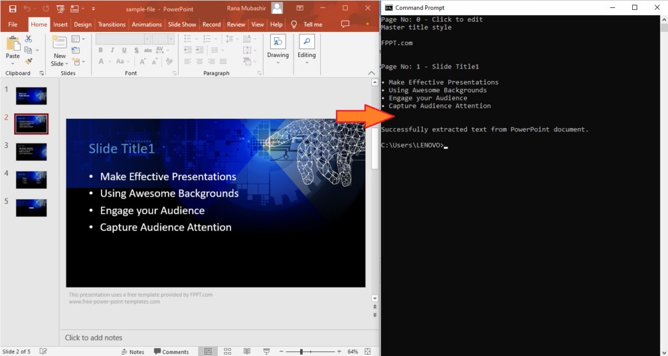Open the Transitions ribbon tab

coord(112,24)
